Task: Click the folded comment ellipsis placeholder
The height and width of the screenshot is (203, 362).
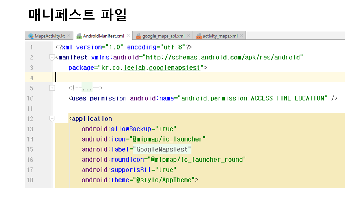Action: pyautogui.click(x=87, y=88)
